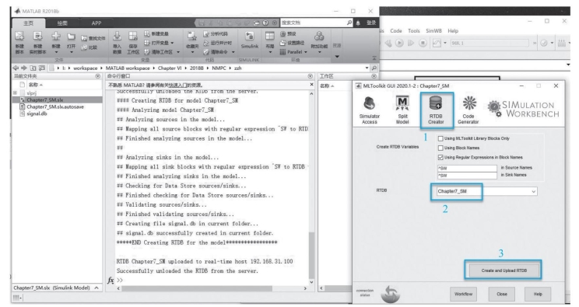The image size is (579, 307).
Task: Click Save Workspace icon in MATLAB
Action: click(x=133, y=37)
